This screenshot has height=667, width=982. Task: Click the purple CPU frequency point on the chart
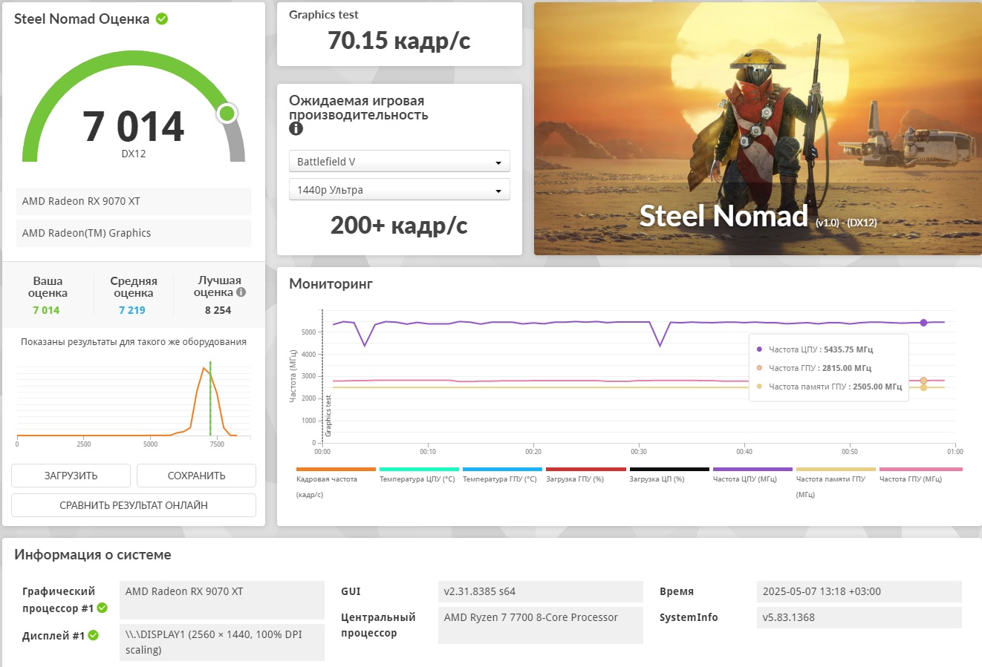tap(923, 323)
